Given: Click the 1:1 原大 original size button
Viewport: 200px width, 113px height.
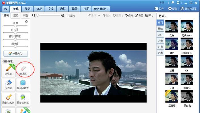Looking at the screenshot, I should pos(71,16).
